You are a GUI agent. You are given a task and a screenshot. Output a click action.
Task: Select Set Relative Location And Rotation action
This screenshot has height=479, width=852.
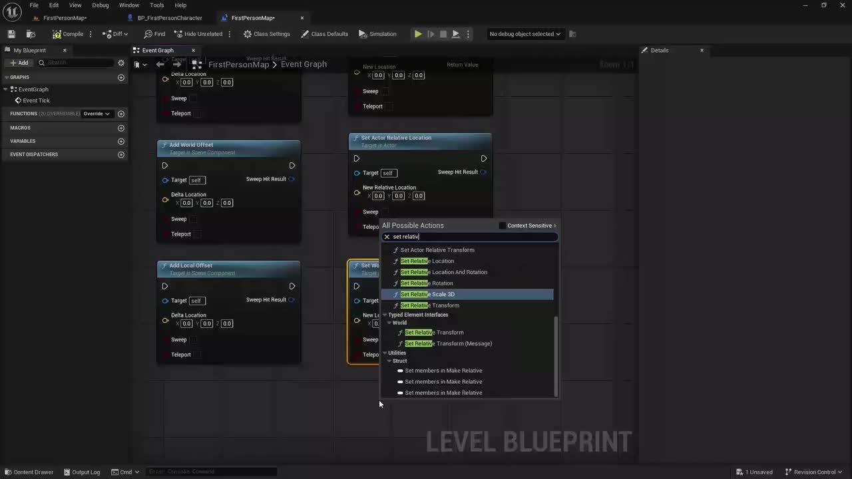443,272
